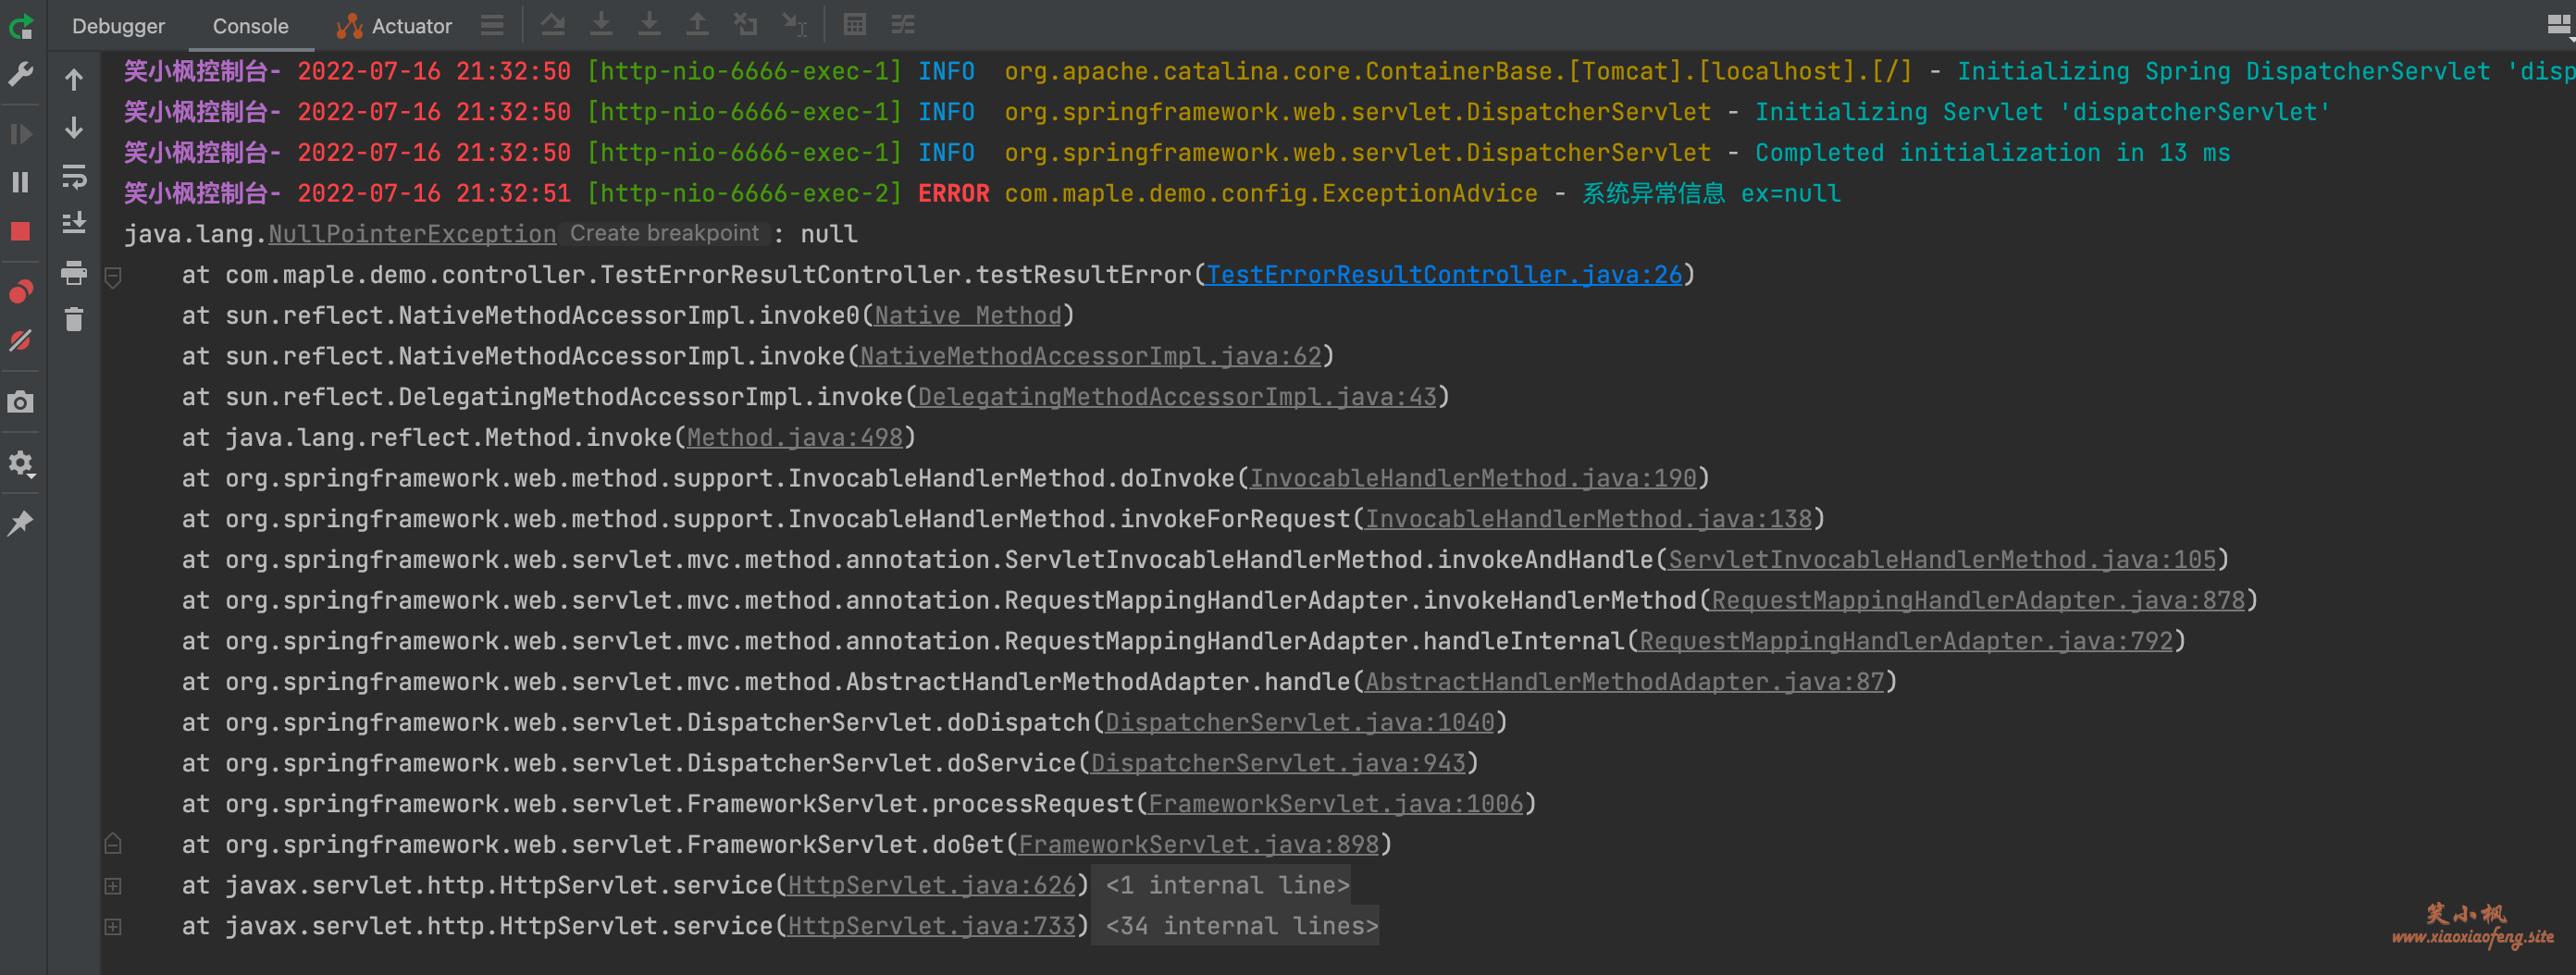The height and width of the screenshot is (975, 2576).
Task: Open debugger settings gear
Action: coord(21,463)
